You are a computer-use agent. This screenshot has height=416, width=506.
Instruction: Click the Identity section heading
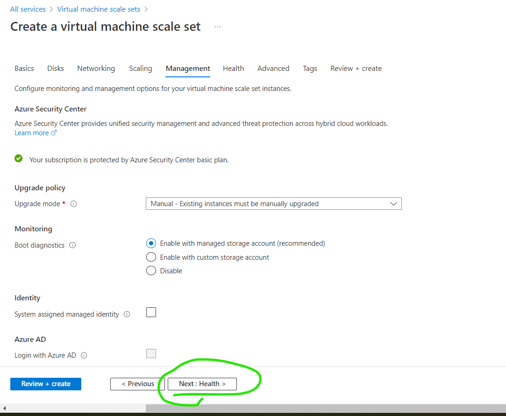coord(28,298)
